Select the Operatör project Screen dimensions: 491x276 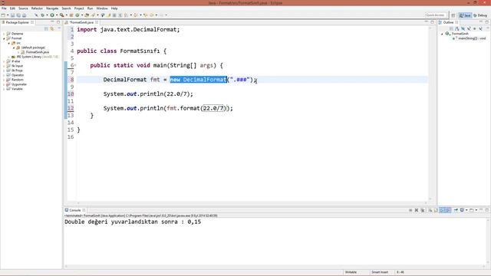tap(18, 75)
